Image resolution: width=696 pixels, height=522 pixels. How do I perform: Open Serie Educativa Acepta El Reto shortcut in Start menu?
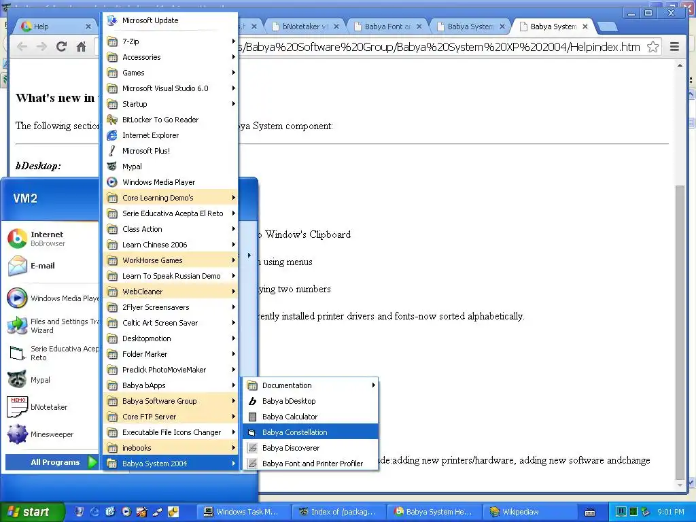click(52, 353)
